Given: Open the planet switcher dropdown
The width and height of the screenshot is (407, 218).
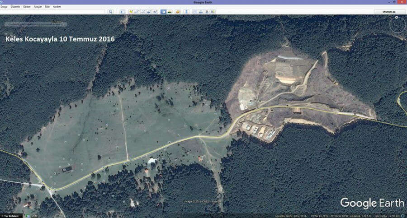Looking at the screenshot, I should coord(178,11).
